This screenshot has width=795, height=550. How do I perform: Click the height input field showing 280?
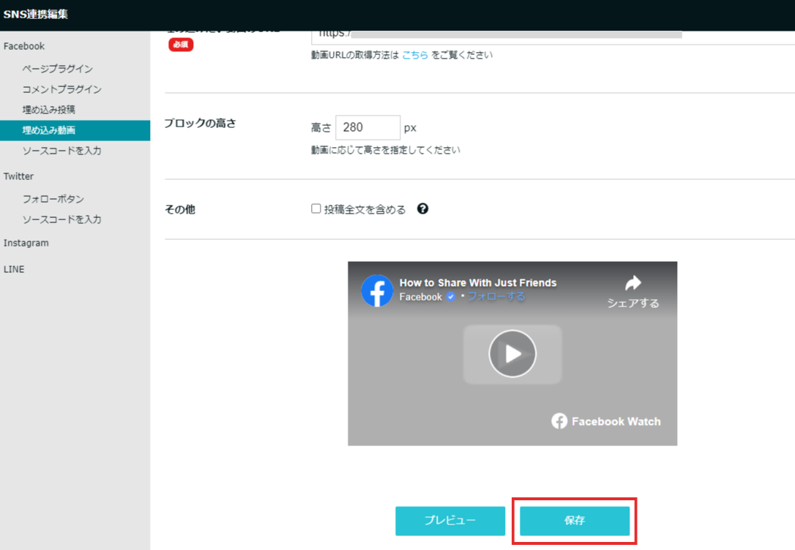click(367, 127)
